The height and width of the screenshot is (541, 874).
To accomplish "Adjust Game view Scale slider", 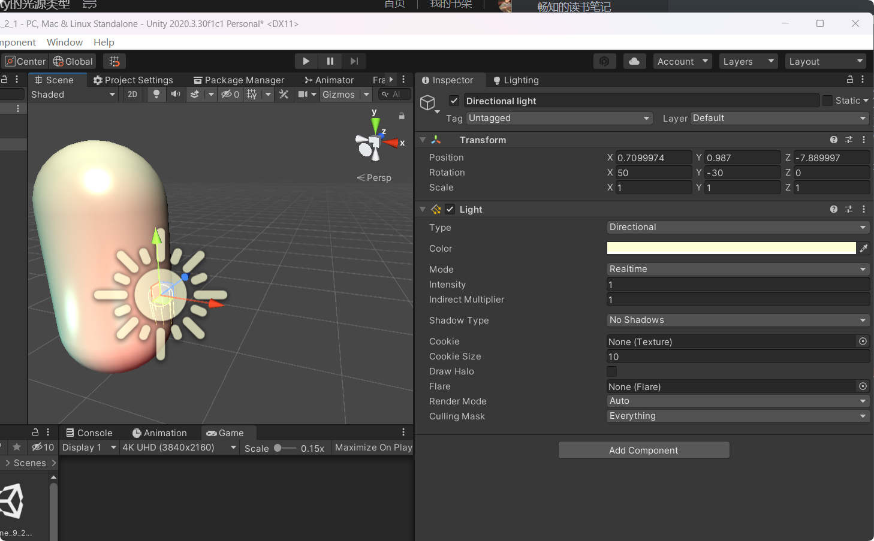I will tap(285, 448).
